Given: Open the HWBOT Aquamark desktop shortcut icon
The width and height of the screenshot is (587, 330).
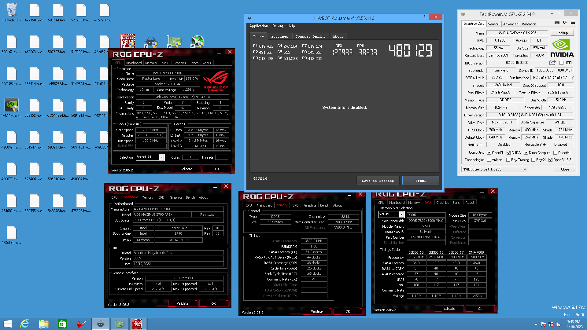Looking at the screenshot, I should pos(151,42).
